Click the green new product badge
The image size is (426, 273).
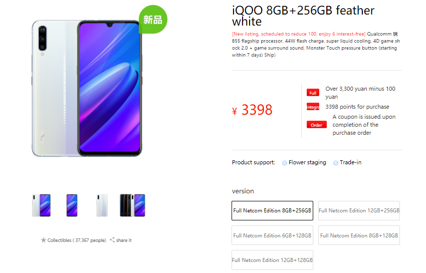tap(153, 20)
